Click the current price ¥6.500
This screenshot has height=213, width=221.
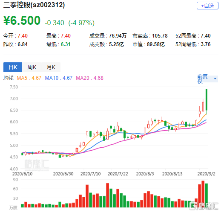[x=22, y=20]
